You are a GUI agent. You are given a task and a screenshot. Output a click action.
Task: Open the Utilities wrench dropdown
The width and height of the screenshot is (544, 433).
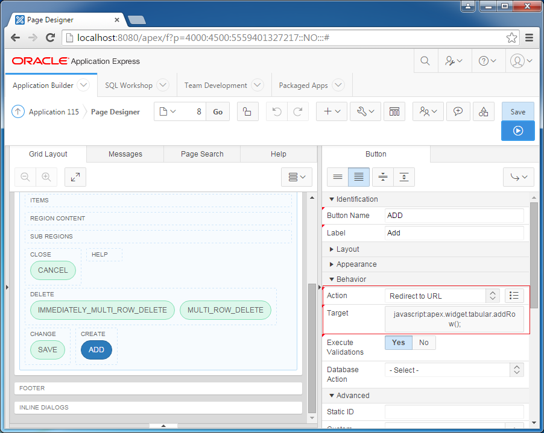365,111
